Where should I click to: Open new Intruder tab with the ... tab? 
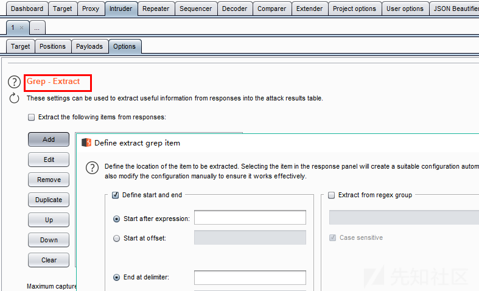point(37,28)
